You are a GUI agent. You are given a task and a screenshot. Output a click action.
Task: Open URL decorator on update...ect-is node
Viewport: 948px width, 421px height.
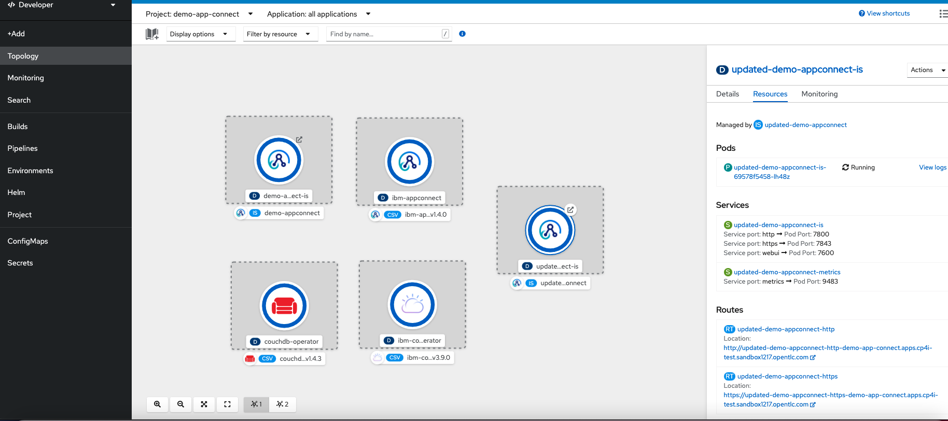pos(570,210)
